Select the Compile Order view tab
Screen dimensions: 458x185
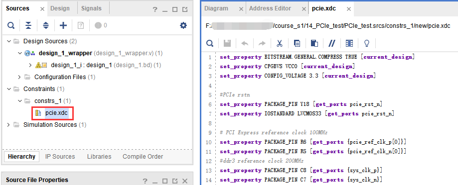pos(143,157)
